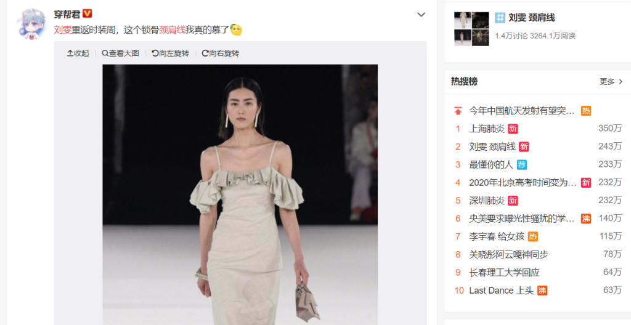Click the red pinned-to-top arrow icon
Screen dimensions: 631x325
pos(458,111)
